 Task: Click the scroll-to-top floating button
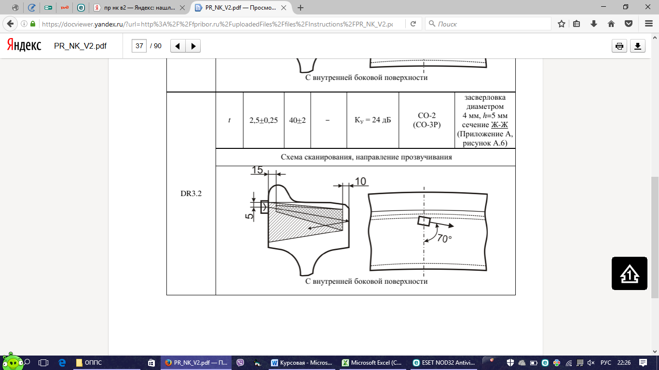tap(630, 274)
